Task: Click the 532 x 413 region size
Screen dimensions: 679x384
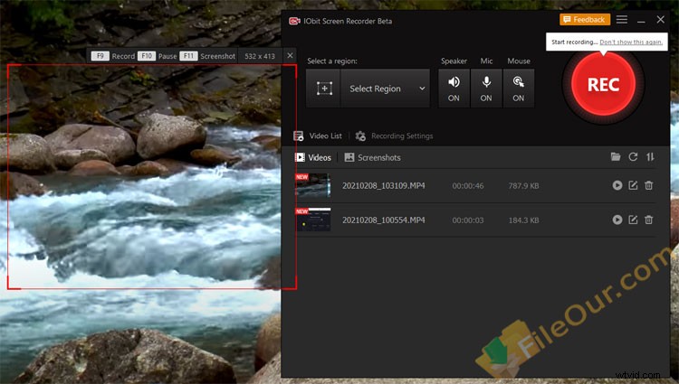Action: 260,56
